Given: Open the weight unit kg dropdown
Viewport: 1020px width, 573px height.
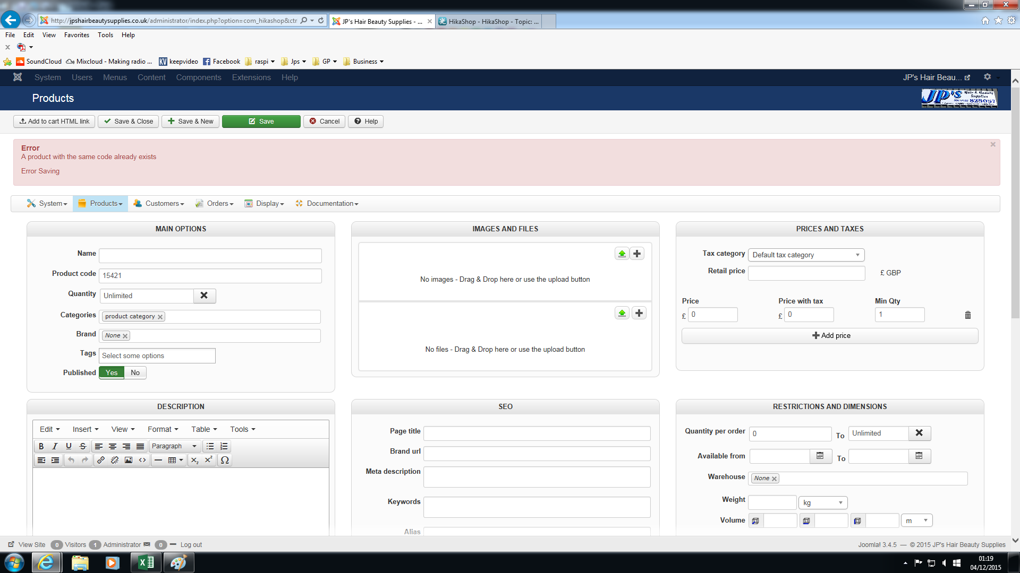Looking at the screenshot, I should pos(822,502).
